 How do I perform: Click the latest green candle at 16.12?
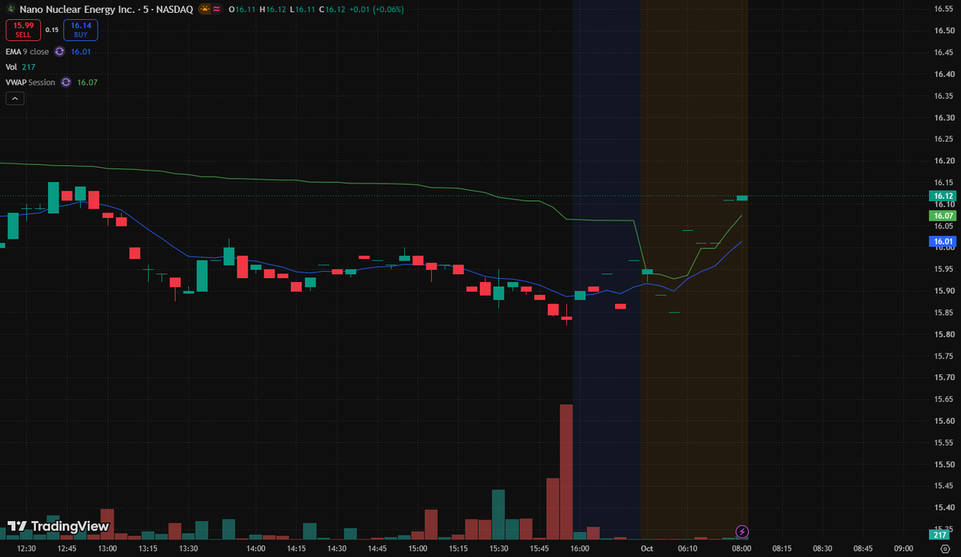coord(742,197)
